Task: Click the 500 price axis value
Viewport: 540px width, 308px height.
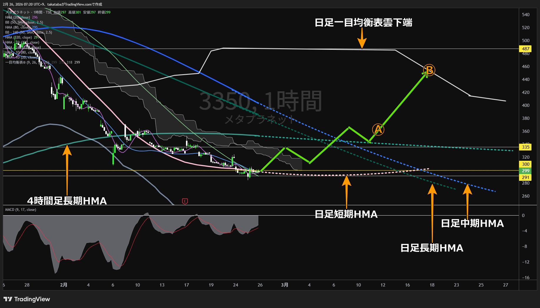Action: click(x=526, y=41)
